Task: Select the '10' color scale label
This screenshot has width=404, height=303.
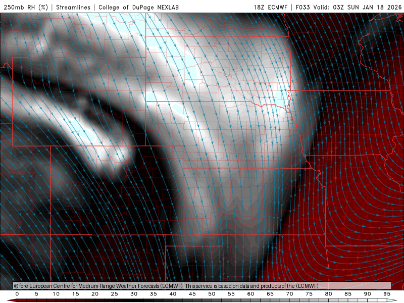Action: click(56, 294)
